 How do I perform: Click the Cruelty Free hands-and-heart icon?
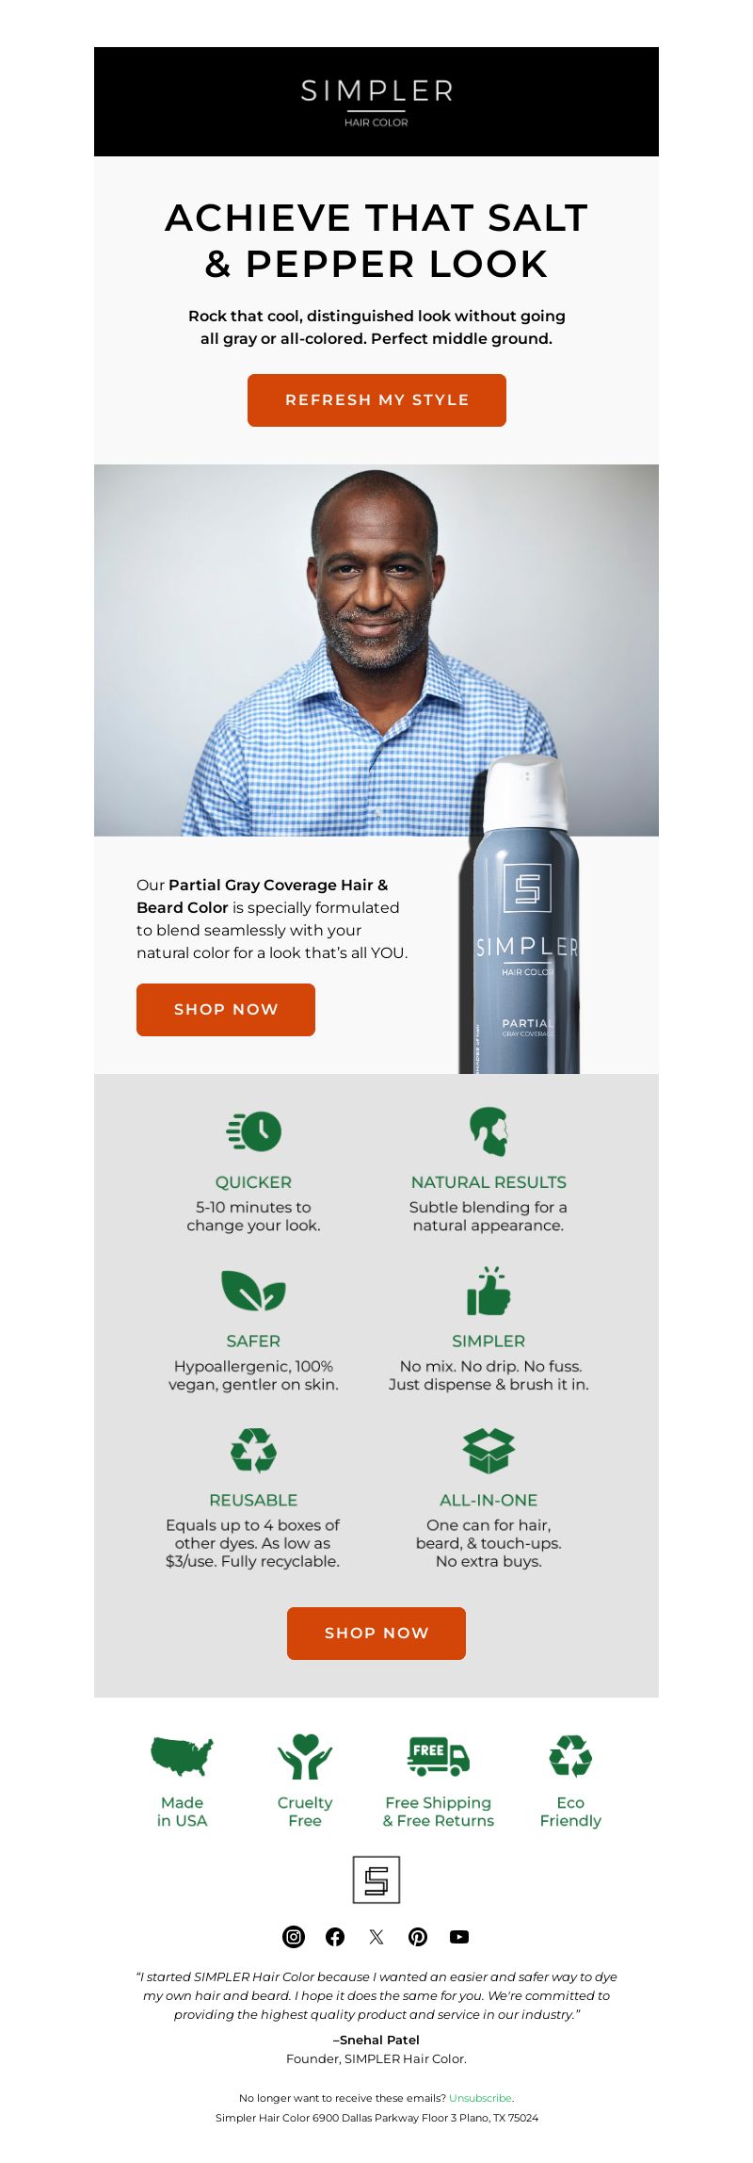coord(305,1757)
